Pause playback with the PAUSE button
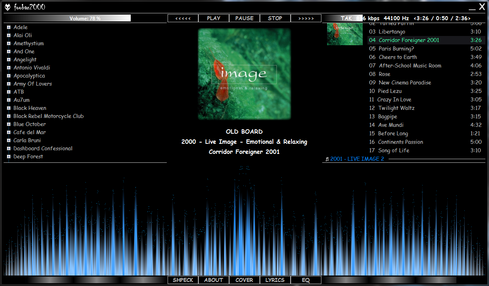Image resolution: width=489 pixels, height=286 pixels. (244, 18)
